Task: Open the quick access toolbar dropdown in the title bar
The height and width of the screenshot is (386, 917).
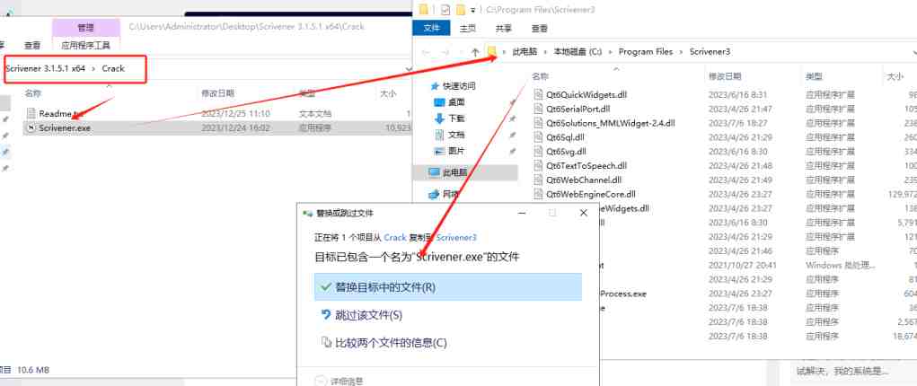Action: (x=472, y=9)
